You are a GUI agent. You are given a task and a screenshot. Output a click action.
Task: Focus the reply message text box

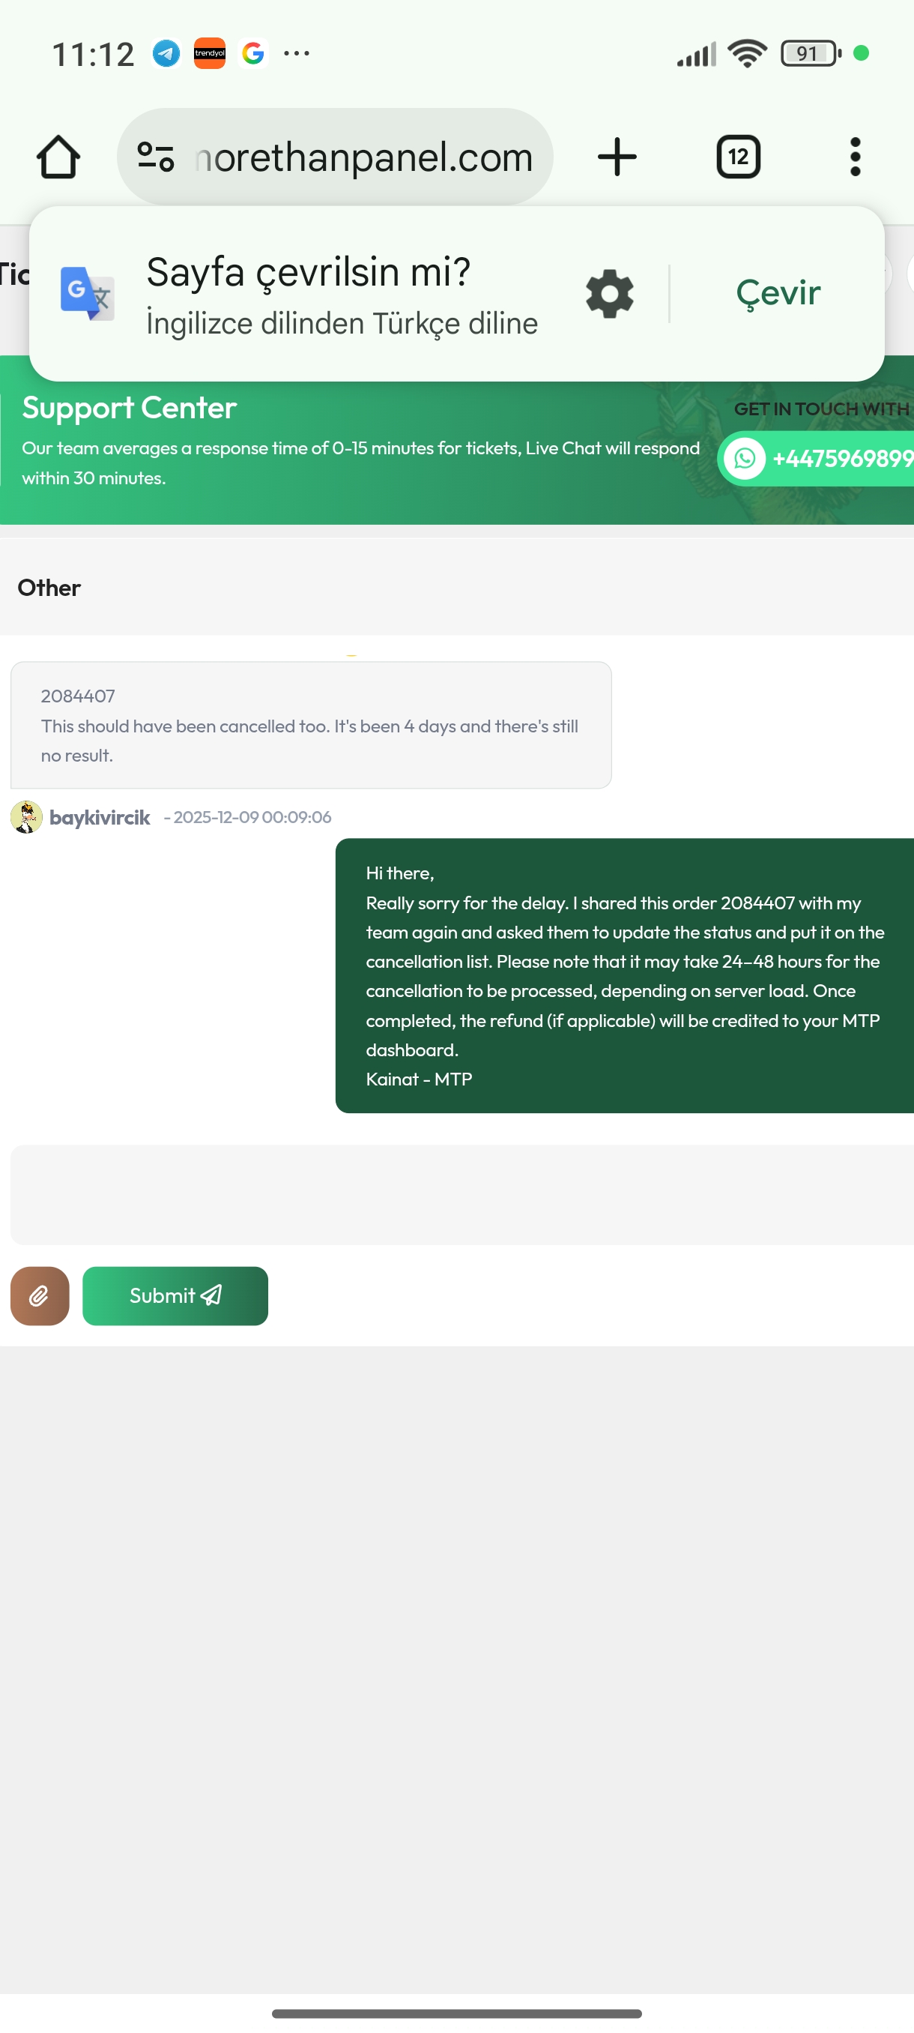[462, 1195]
